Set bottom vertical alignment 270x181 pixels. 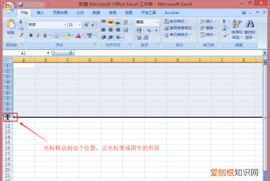click(117, 22)
